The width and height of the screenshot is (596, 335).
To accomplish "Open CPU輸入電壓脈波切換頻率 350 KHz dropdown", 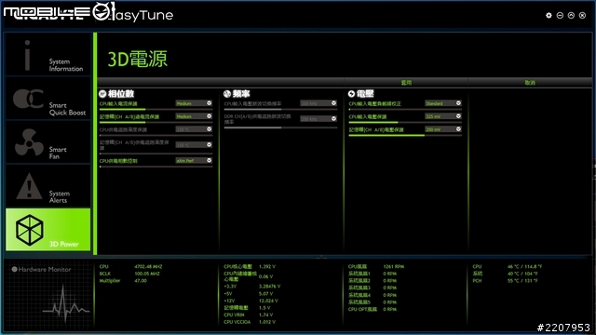I will 318,103.
